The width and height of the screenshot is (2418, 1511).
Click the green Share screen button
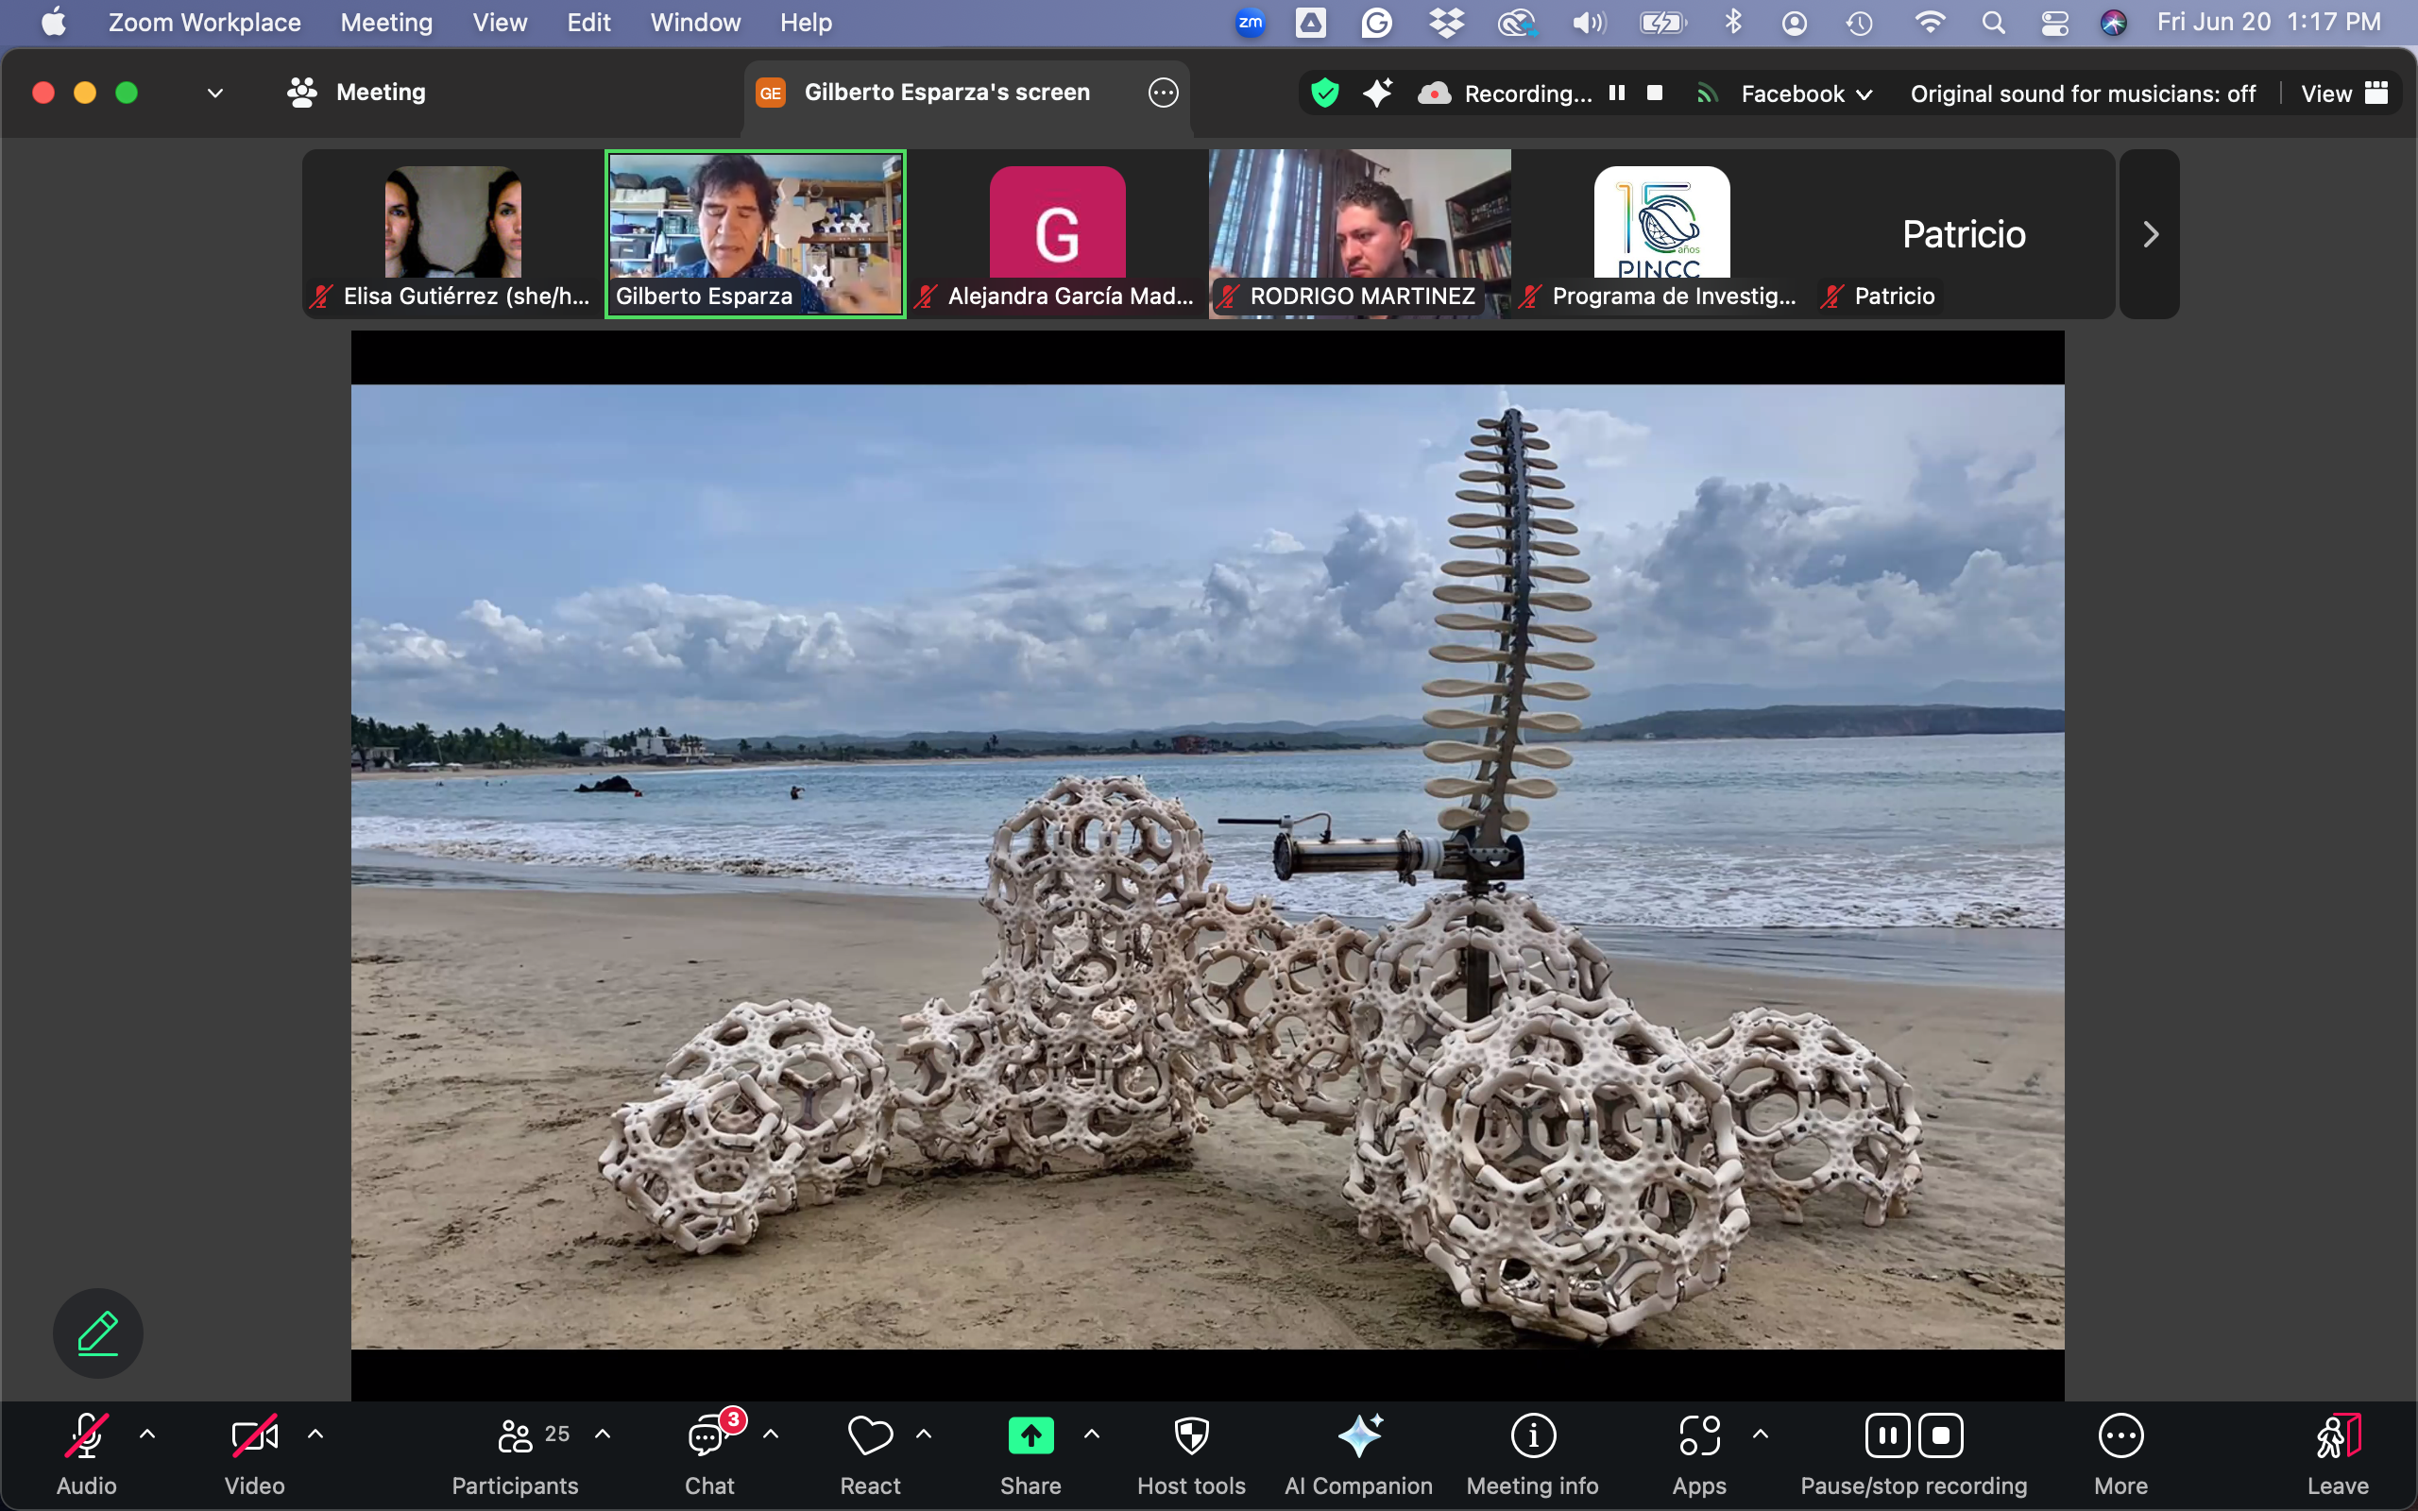pos(1030,1437)
